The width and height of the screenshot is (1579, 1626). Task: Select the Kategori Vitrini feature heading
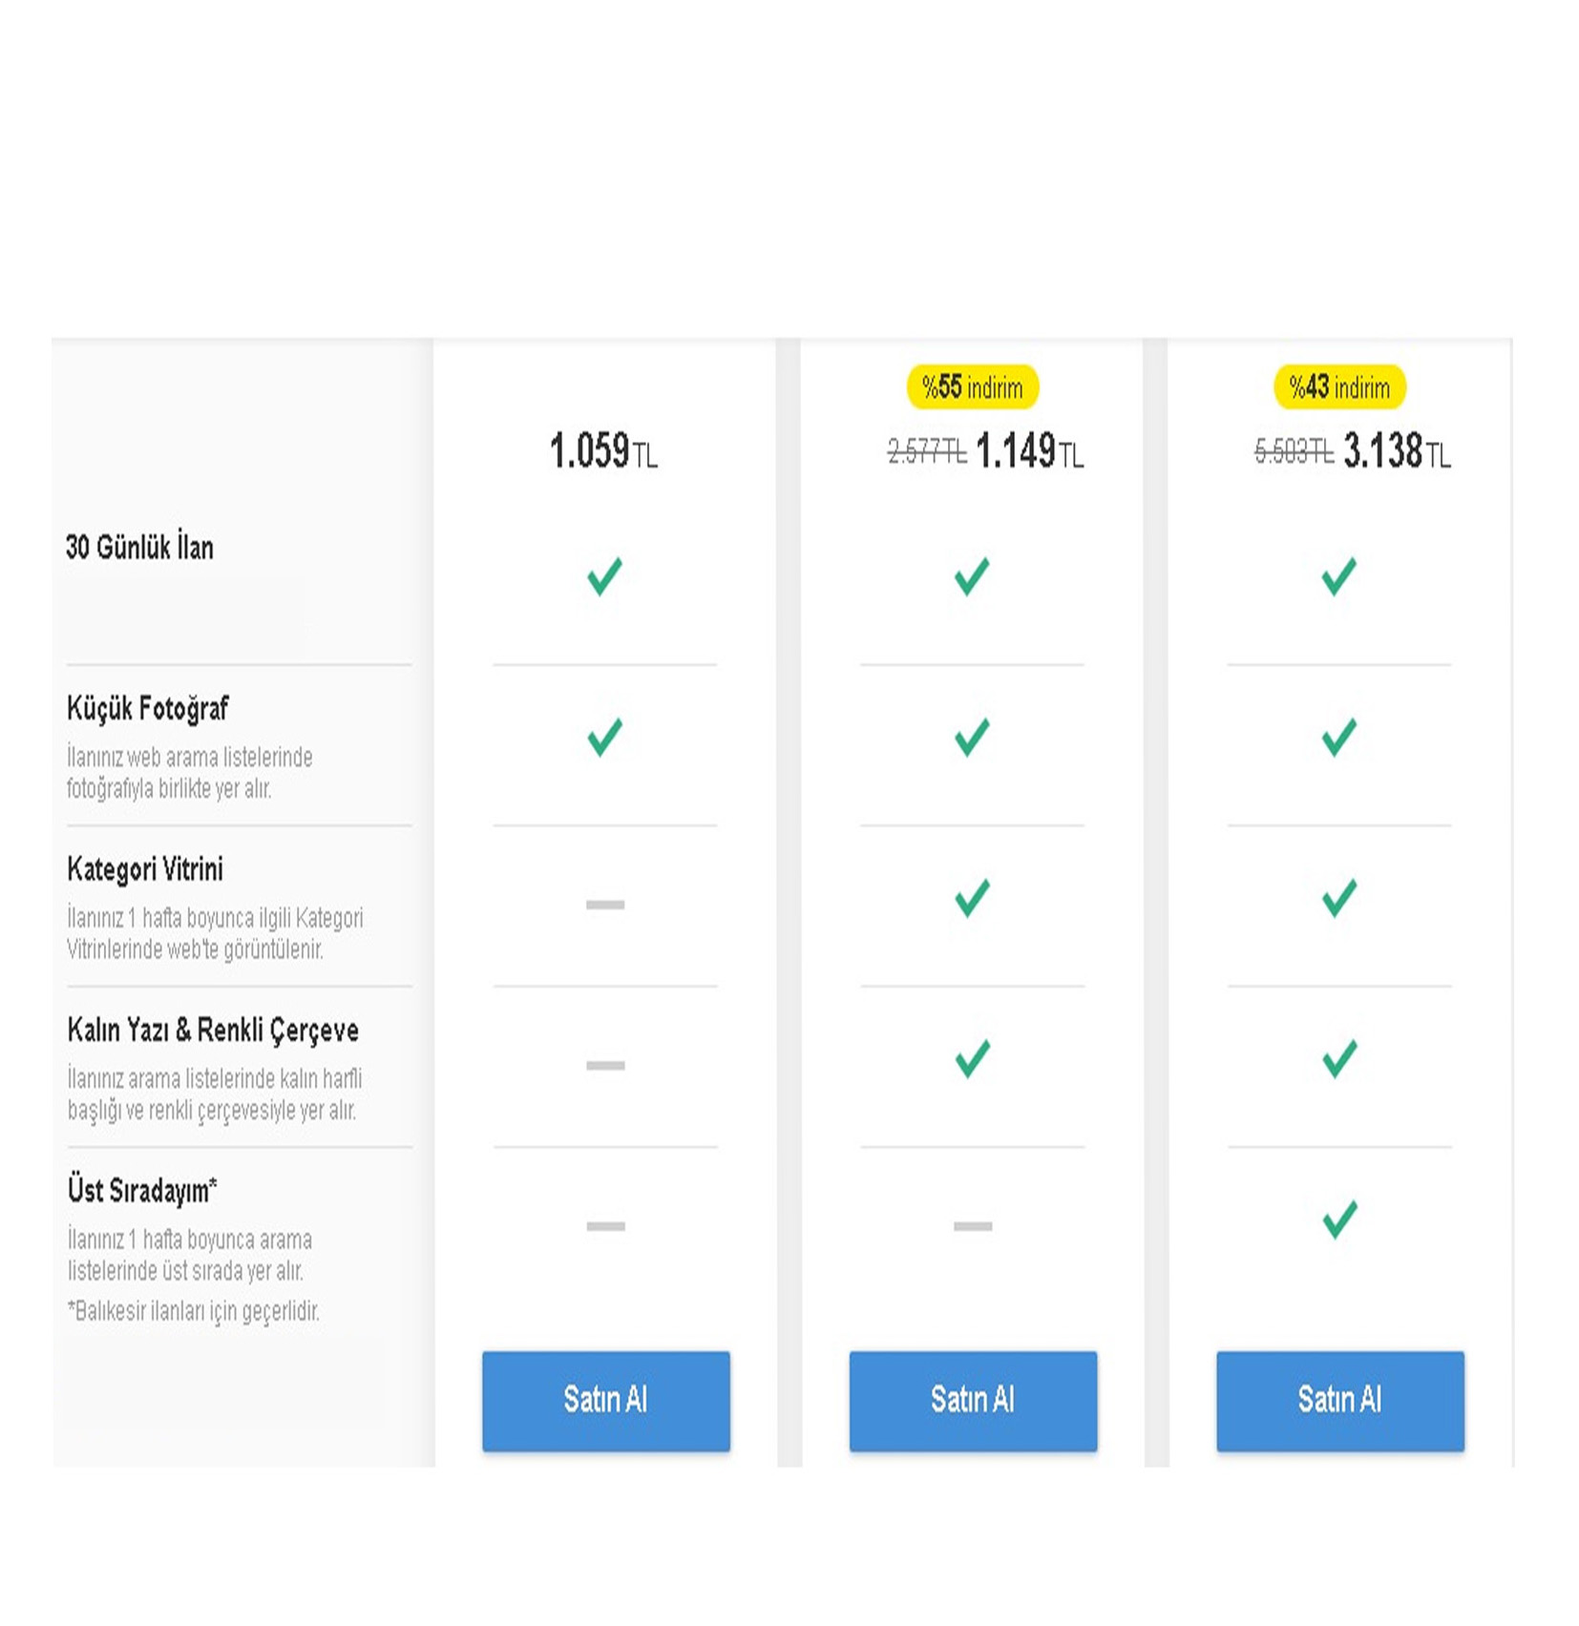click(x=145, y=869)
